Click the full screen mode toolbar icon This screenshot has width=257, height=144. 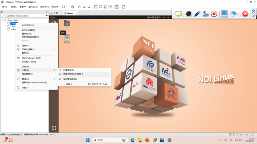[x=105, y=7]
